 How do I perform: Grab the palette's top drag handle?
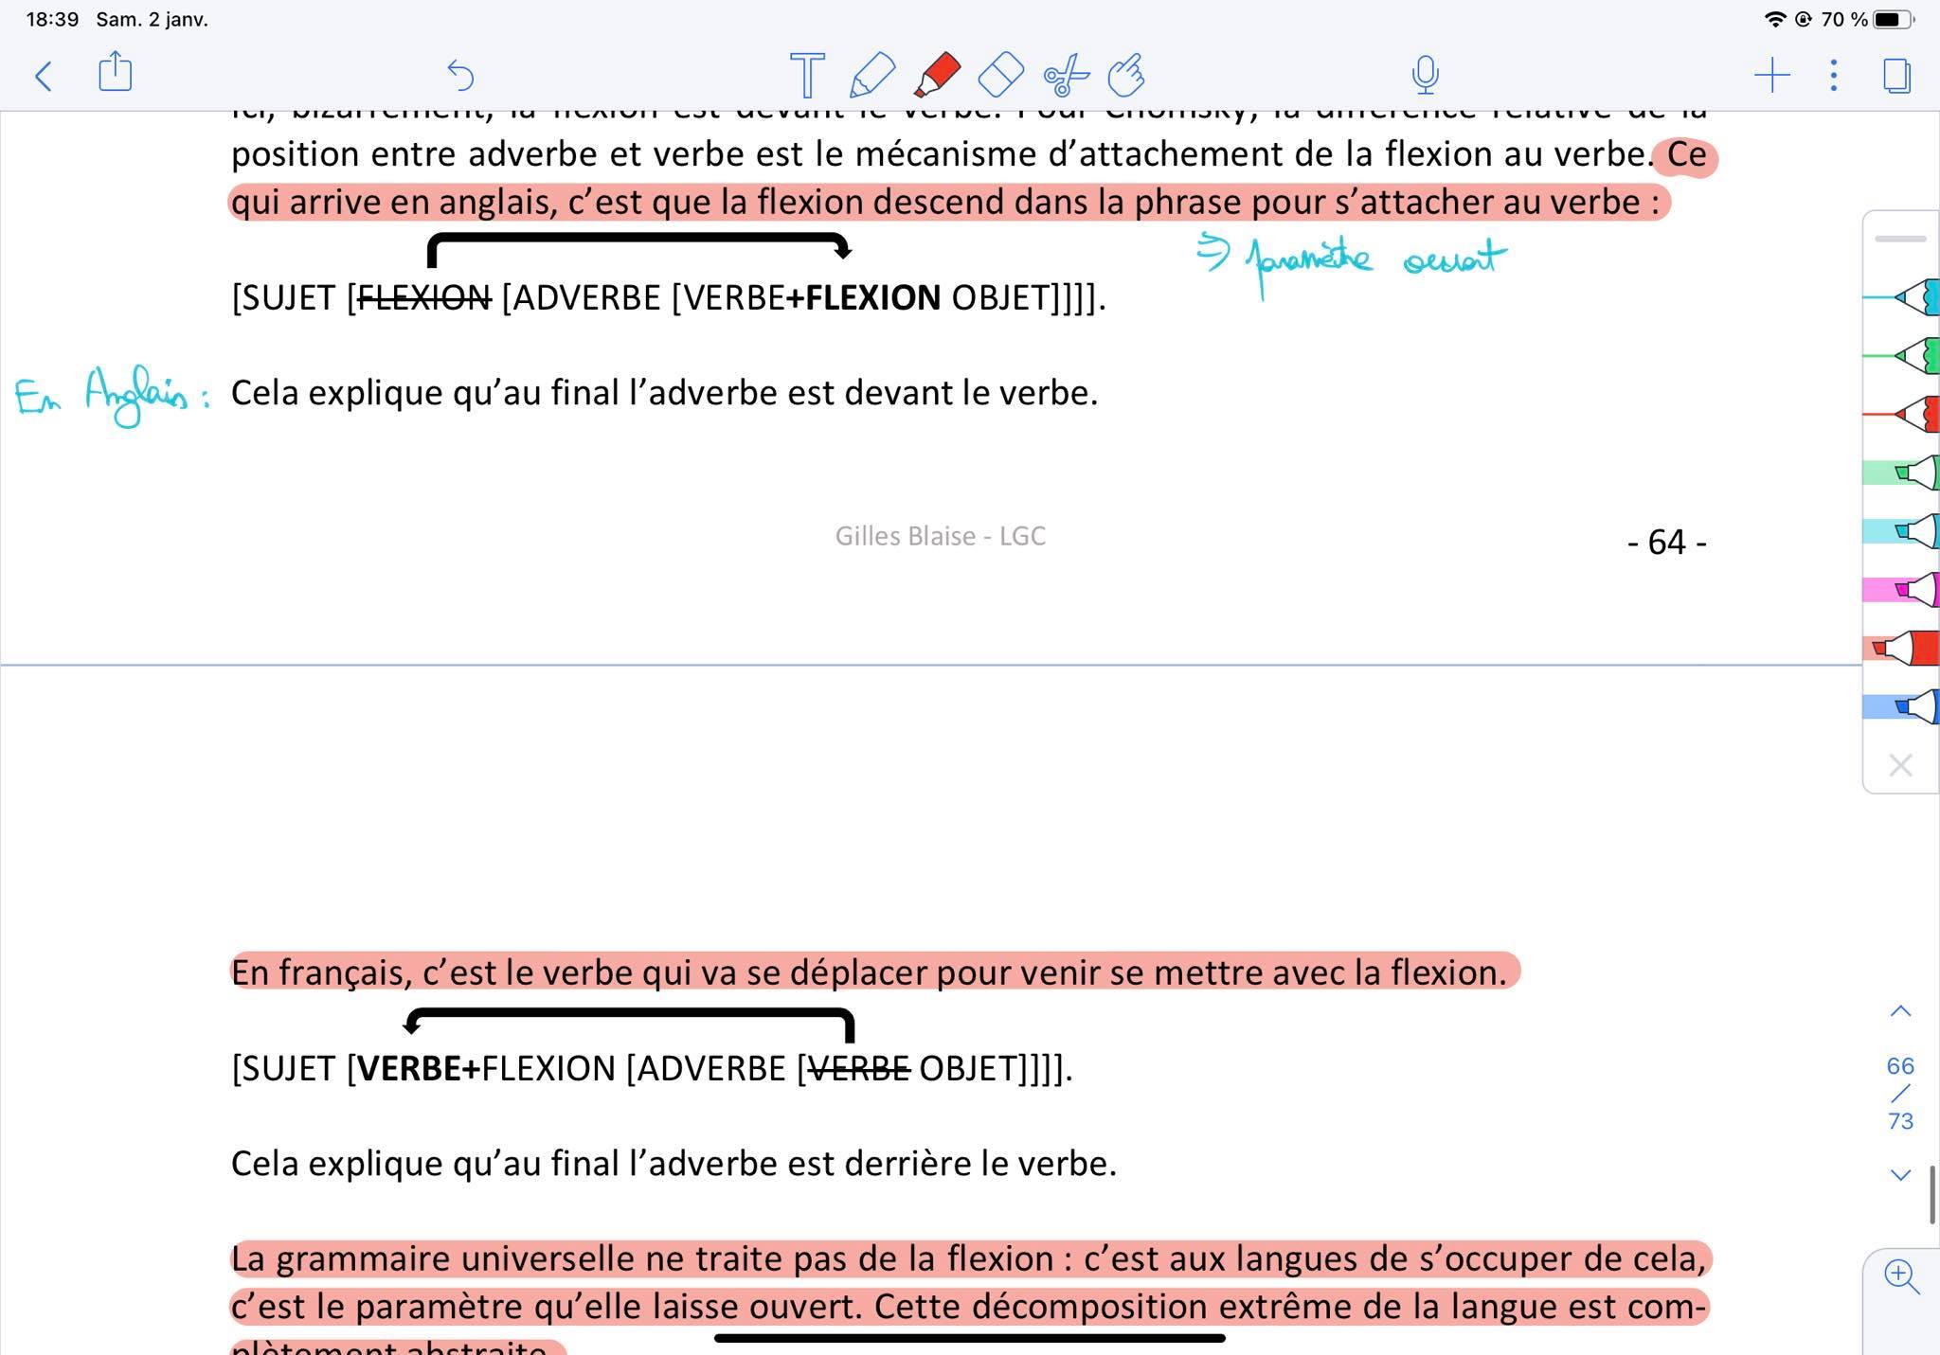[1900, 239]
